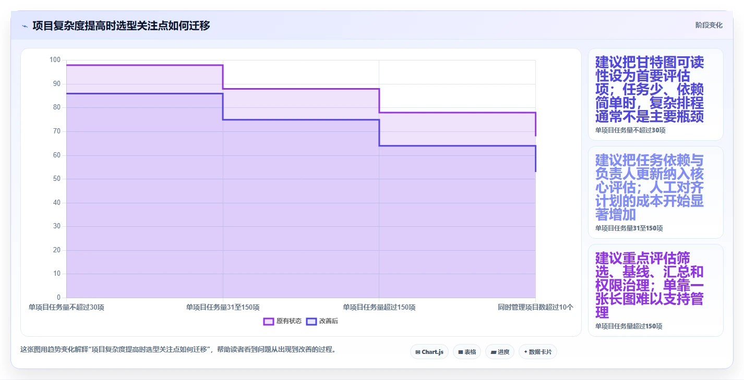Click the y-axis value 50
The height and width of the screenshot is (380, 744).
point(56,179)
